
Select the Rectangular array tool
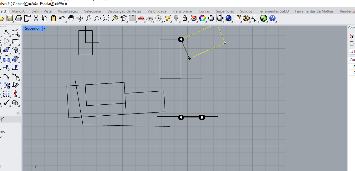click(x=7, y=94)
